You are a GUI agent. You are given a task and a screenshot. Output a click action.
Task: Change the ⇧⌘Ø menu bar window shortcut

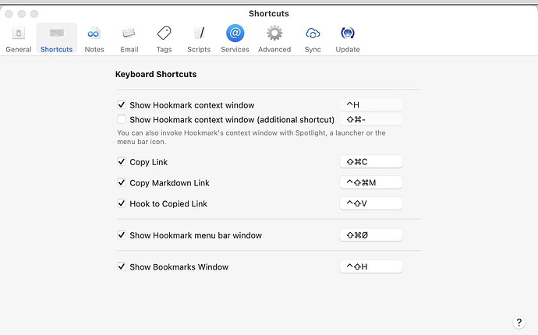click(x=371, y=235)
